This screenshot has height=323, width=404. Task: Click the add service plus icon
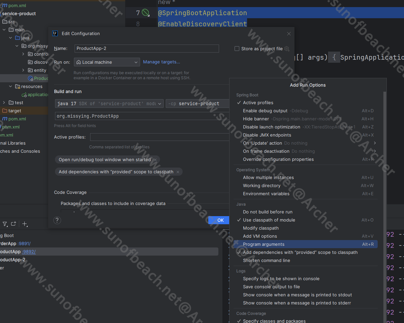(25, 224)
